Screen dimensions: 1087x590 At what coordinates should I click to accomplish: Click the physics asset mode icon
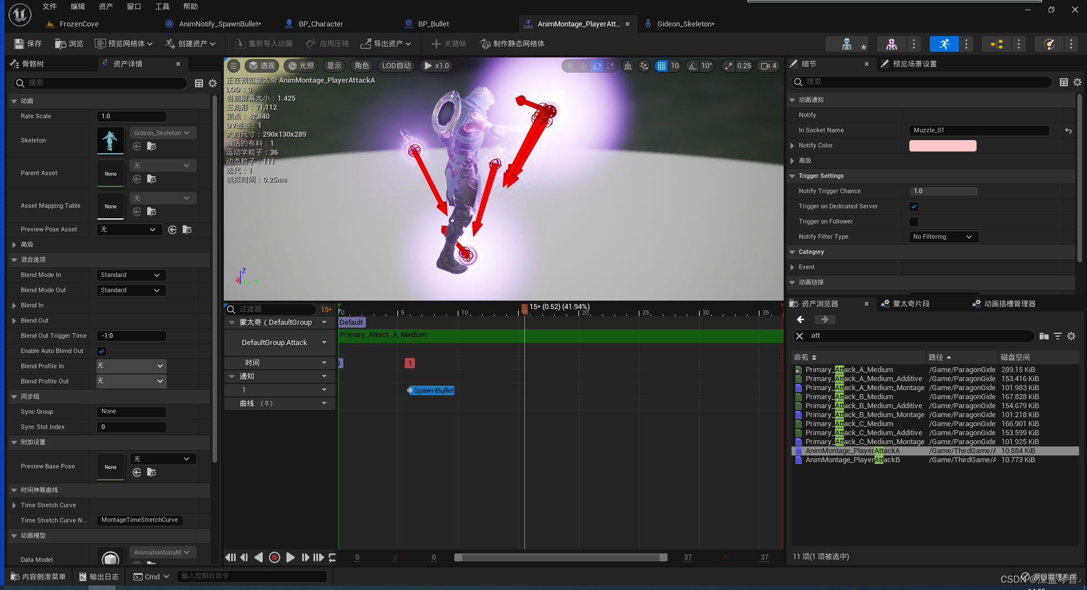[x=1049, y=44]
